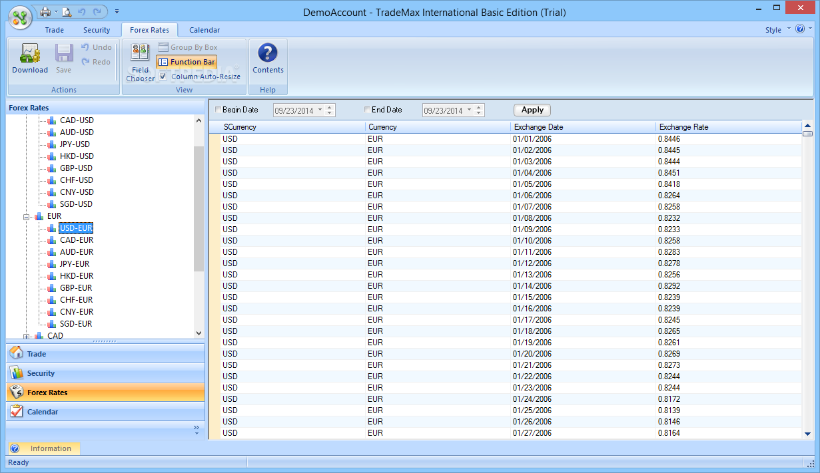Screen dimensions: 820x473
Task: Open the print preview magnifier icon
Action: coord(67,11)
